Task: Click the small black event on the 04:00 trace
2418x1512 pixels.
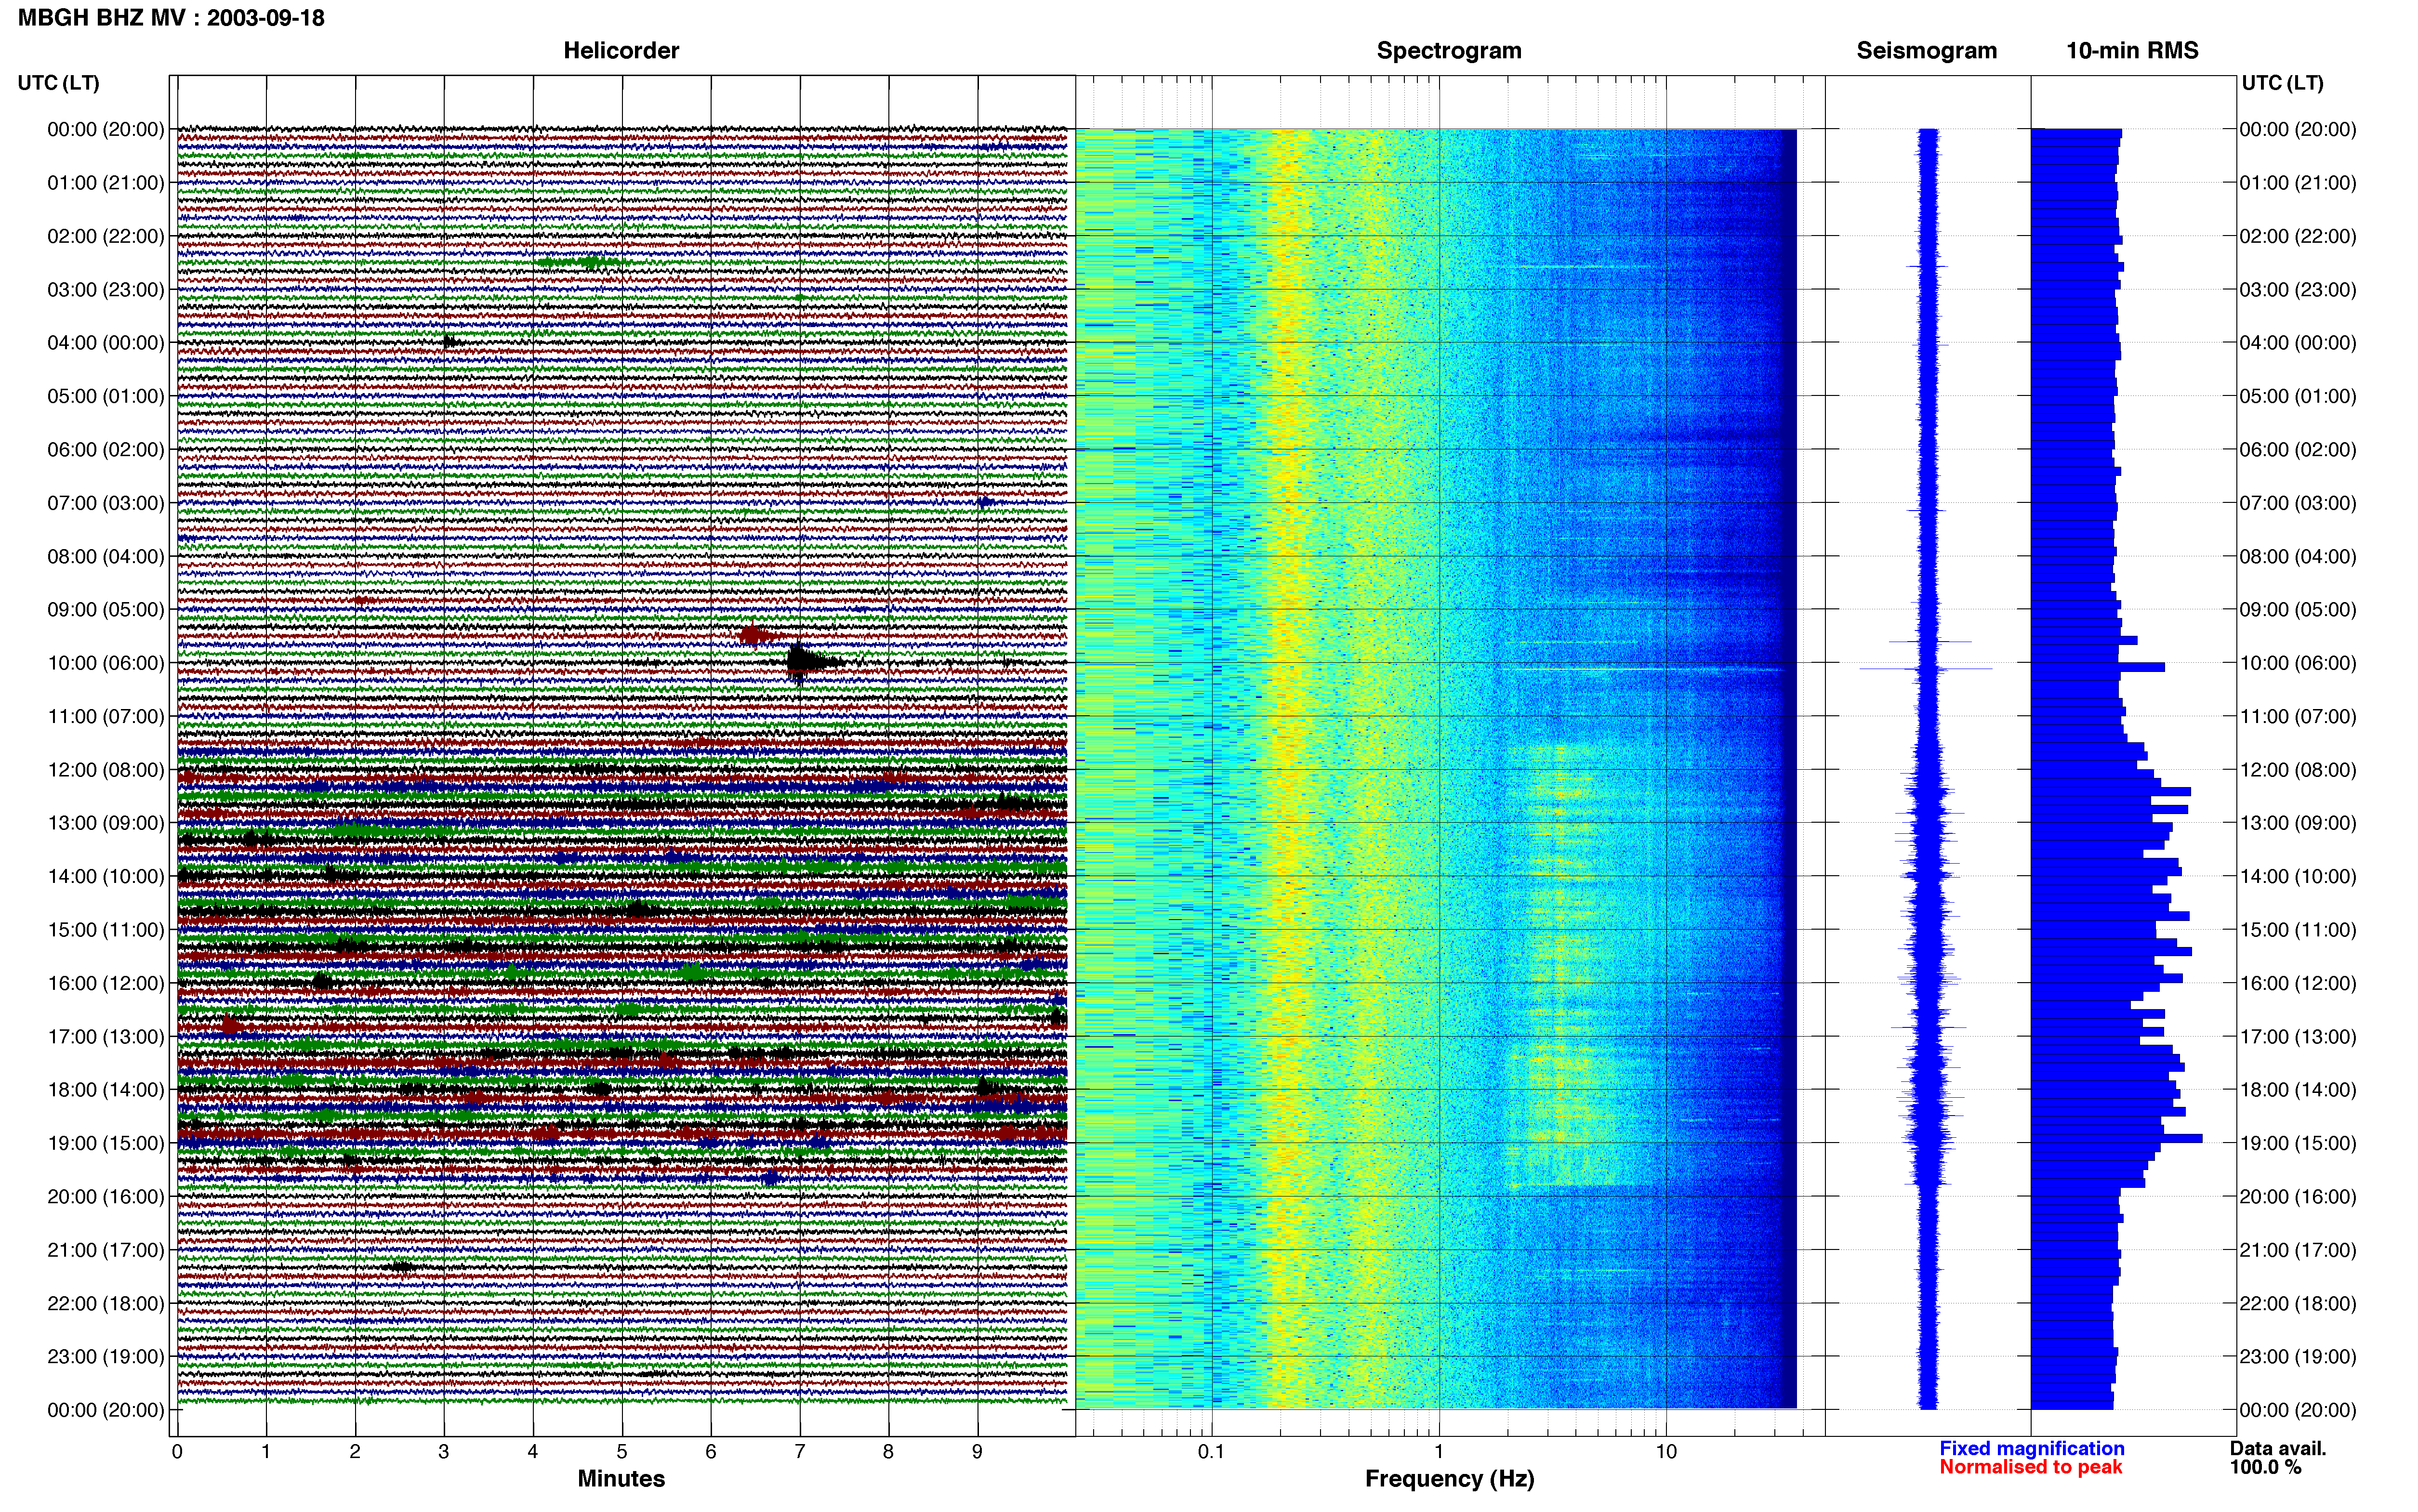Action: click(452, 342)
